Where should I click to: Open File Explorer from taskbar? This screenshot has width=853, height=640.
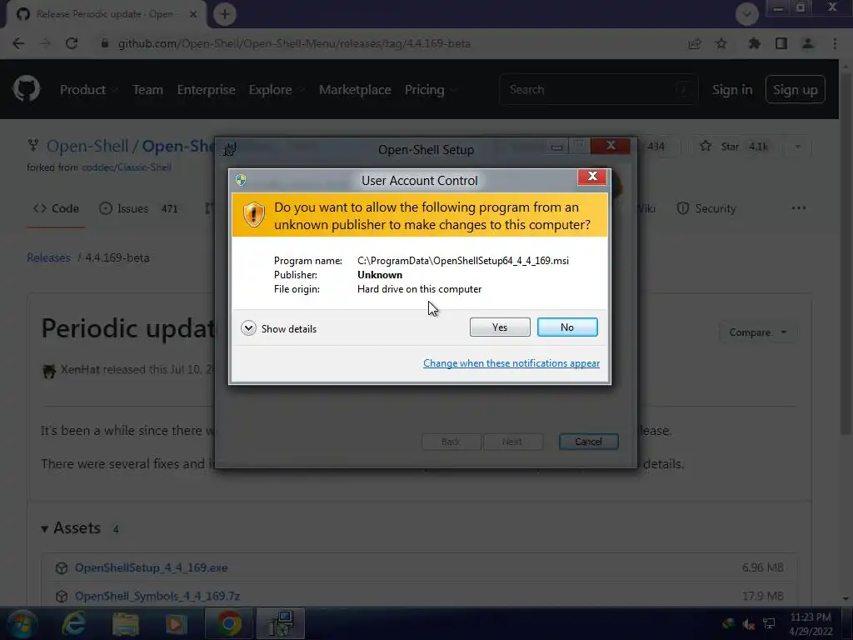pos(125,624)
